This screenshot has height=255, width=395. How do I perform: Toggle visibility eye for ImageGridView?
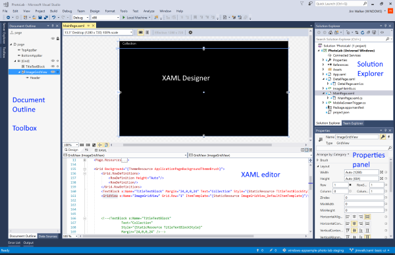(x=53, y=72)
